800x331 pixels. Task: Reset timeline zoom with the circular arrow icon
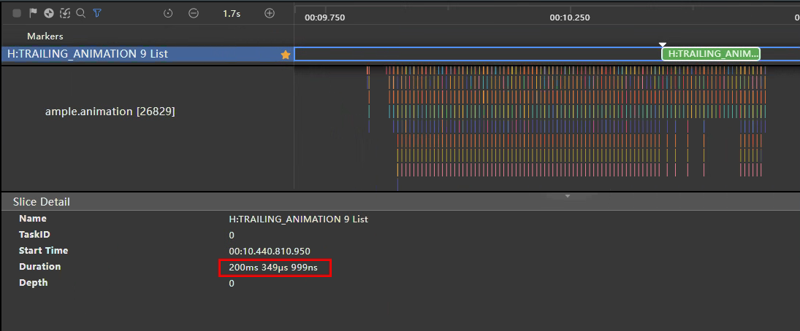(168, 13)
